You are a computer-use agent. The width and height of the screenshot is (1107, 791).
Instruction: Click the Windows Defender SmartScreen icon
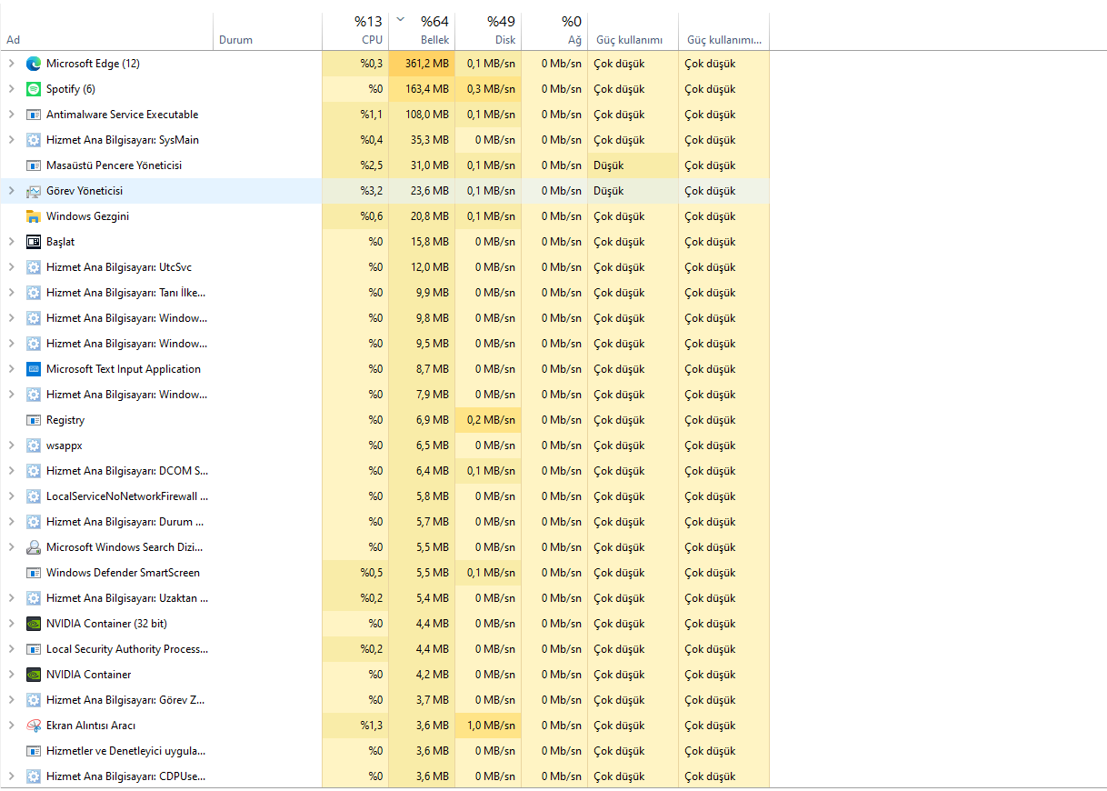[34, 573]
